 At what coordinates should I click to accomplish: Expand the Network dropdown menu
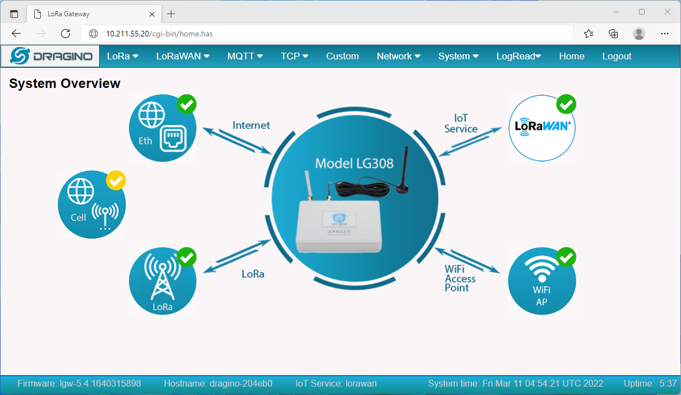click(399, 56)
